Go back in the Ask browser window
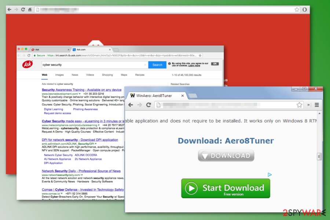This screenshot has height=220, width=330. [19, 55]
